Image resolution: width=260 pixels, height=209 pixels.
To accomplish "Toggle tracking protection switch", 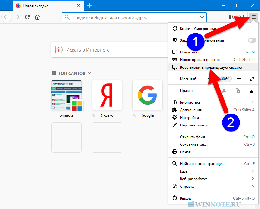I will tap(252, 40).
